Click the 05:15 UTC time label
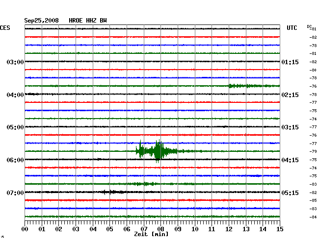 coord(290,193)
